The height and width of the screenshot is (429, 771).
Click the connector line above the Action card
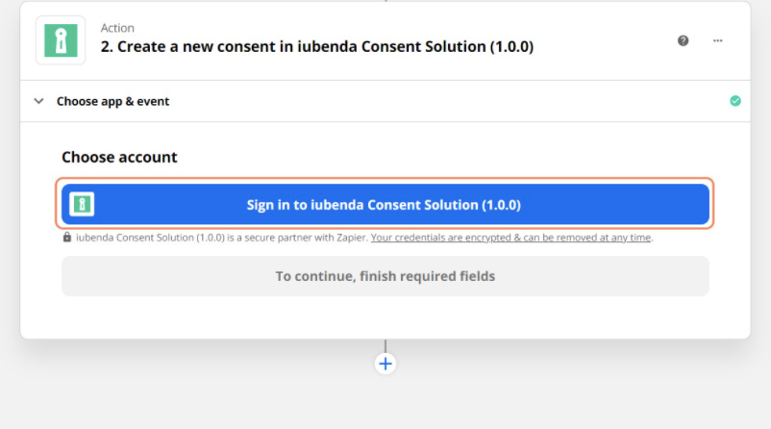pos(385,1)
